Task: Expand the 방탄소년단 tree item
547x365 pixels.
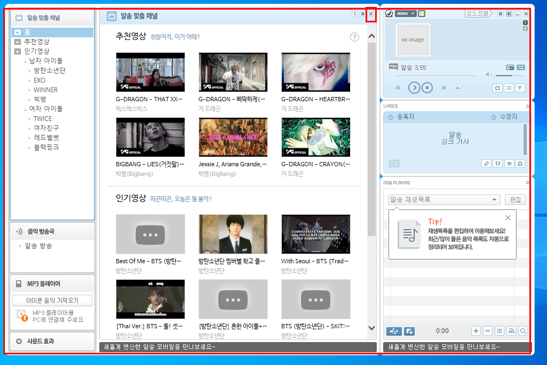Action: pyautogui.click(x=30, y=71)
